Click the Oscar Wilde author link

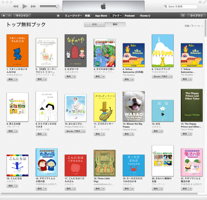coord(187,129)
